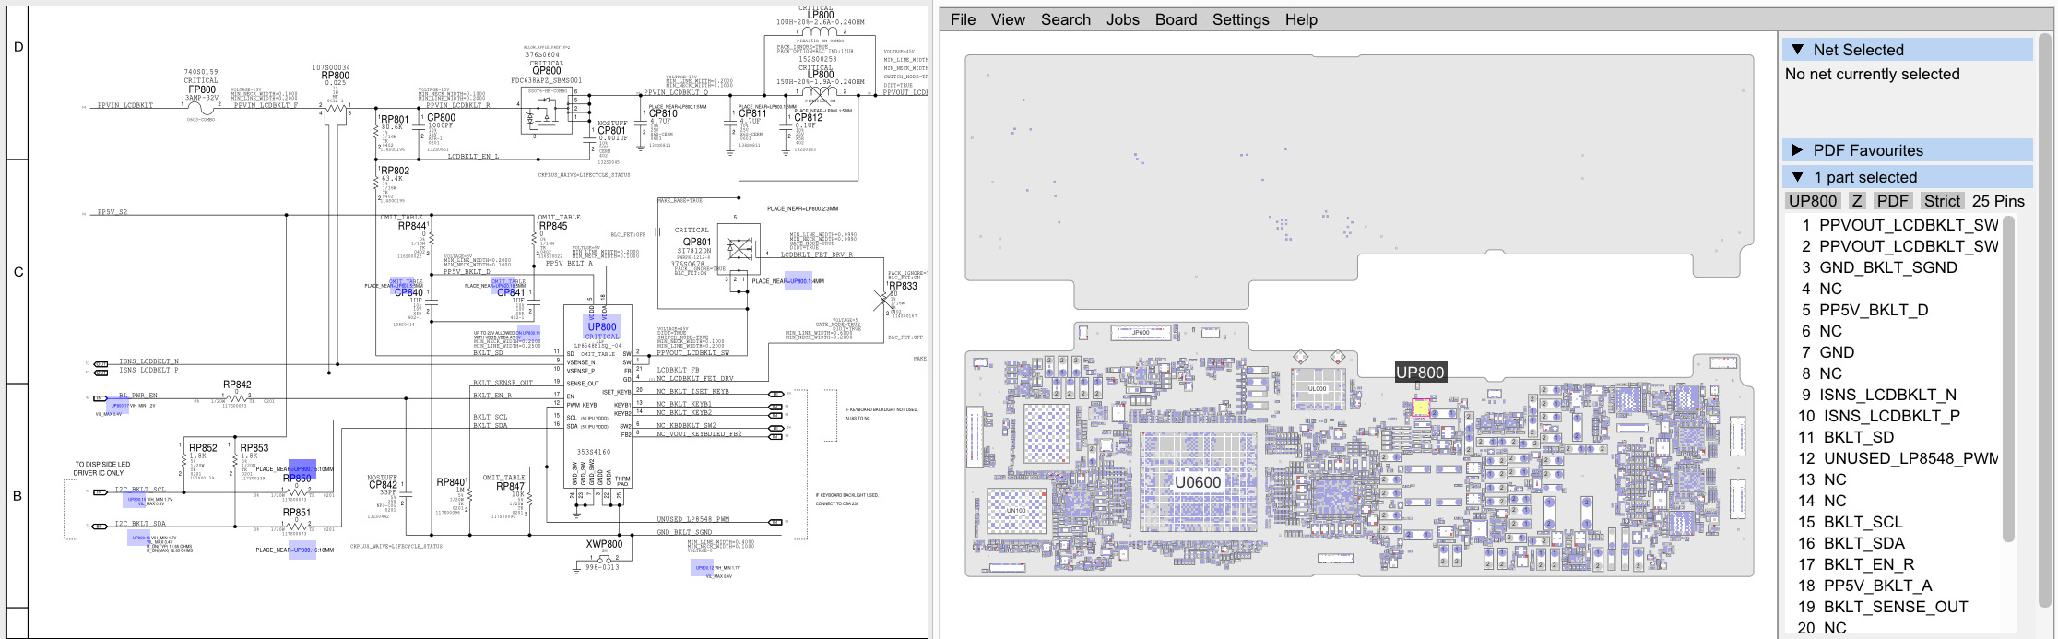Click the U0600 chip on the board
Screen dimensions: 2058x639
pyautogui.click(x=1198, y=482)
